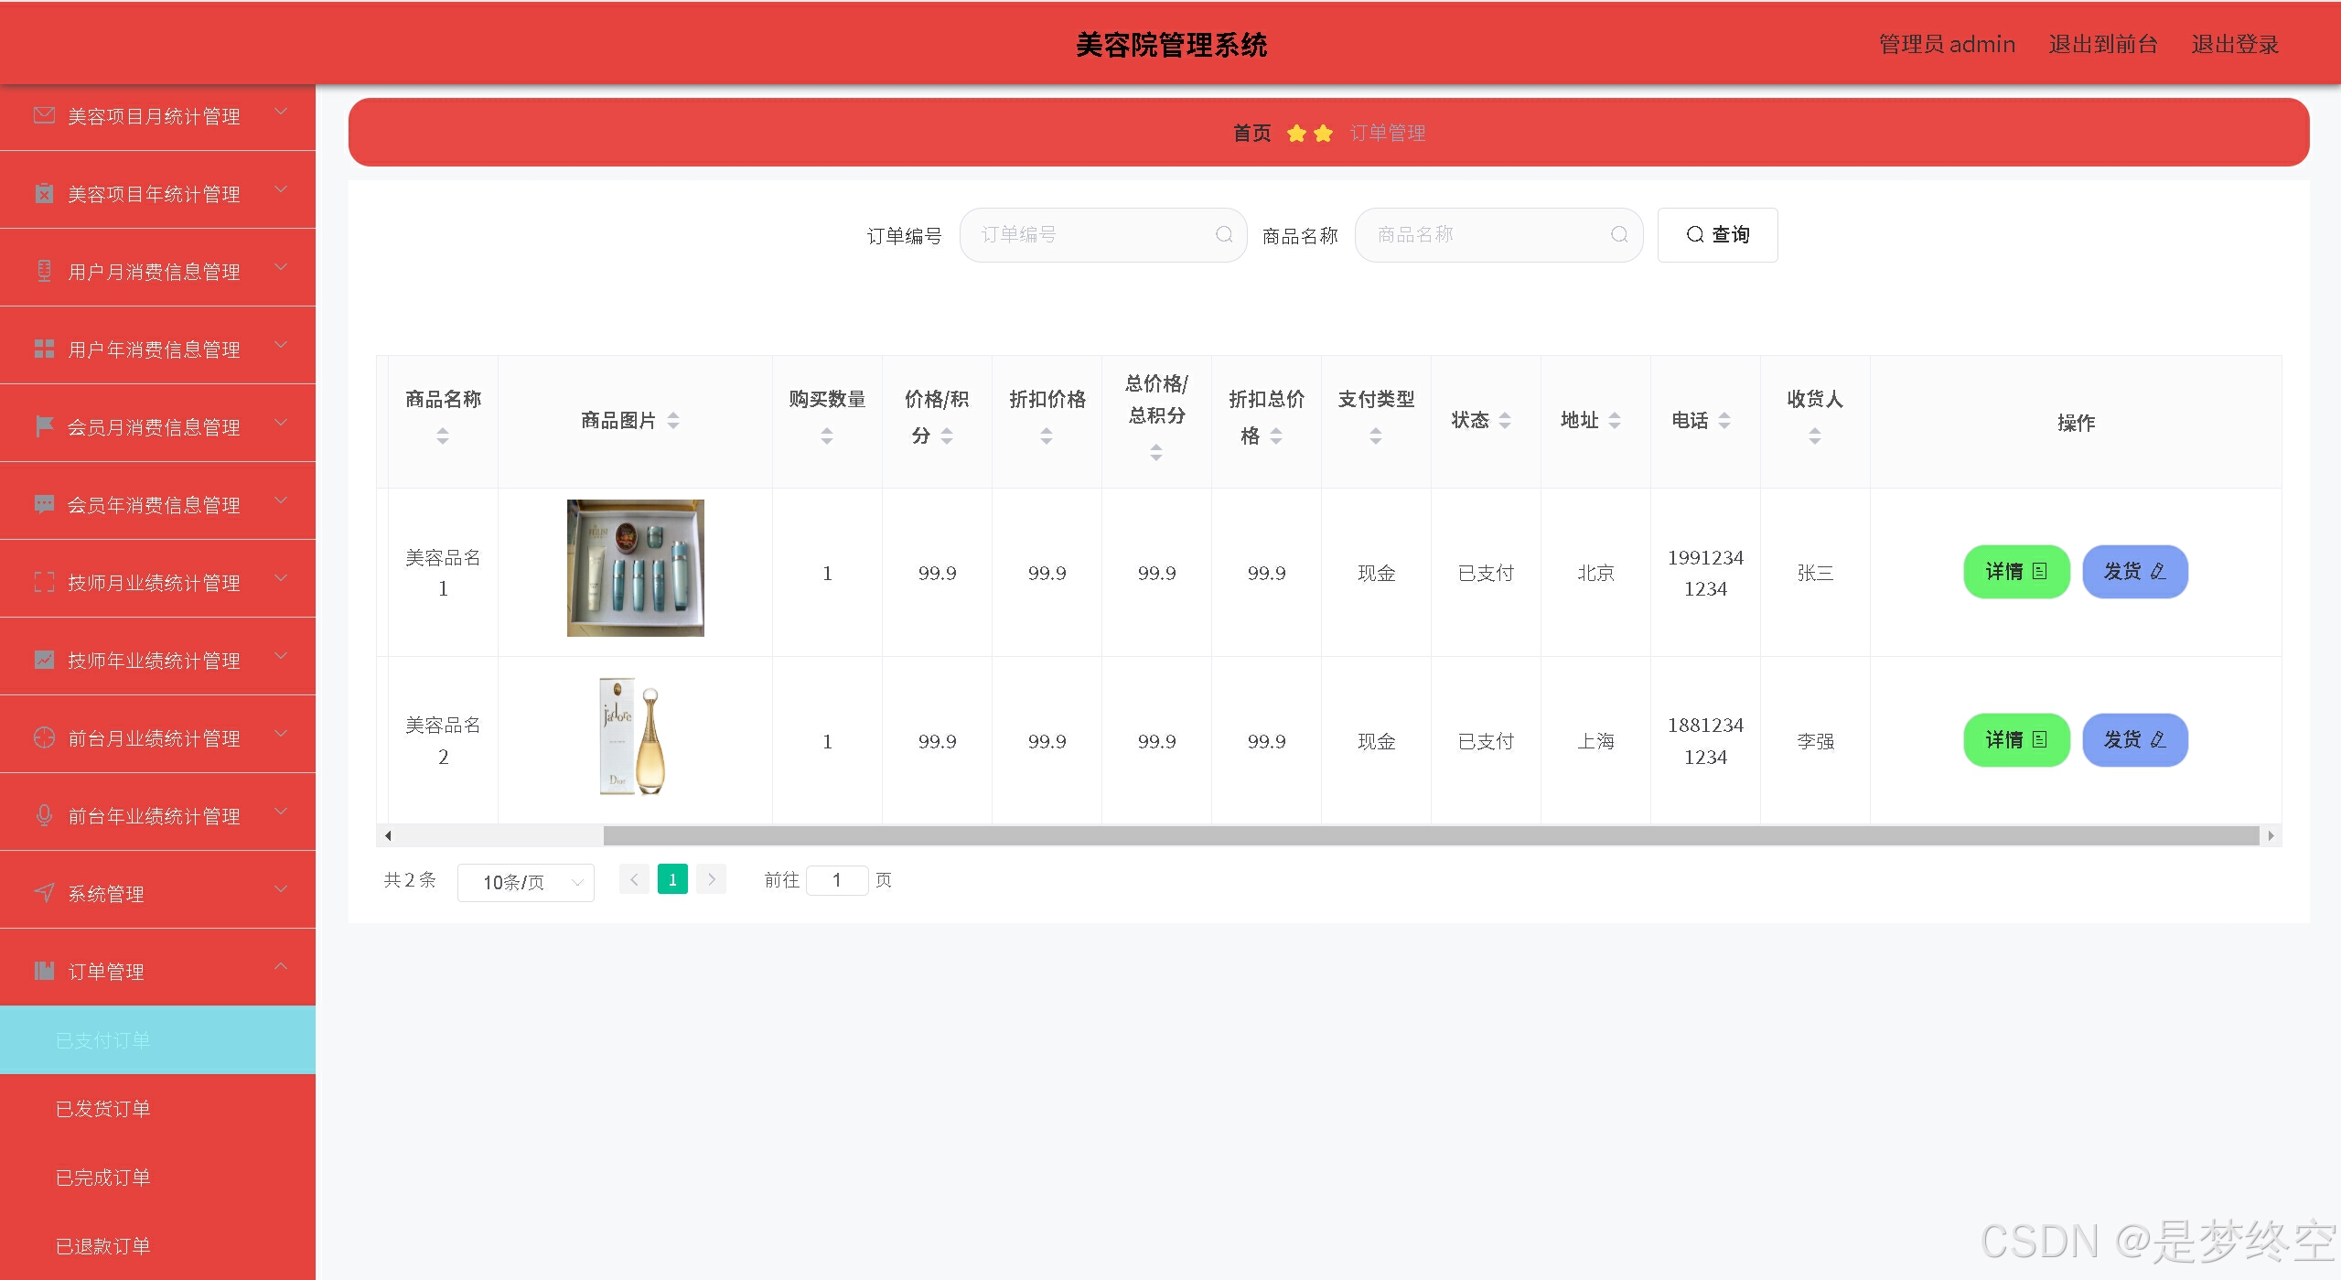Click the microphone icon beside 前台年业绩统计管理
Viewport: 2341px width, 1280px height.
(x=44, y=815)
